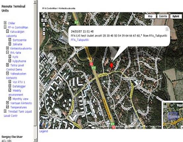
Task: Open the Sortosentie unit link
Action: pyautogui.click(x=19, y=40)
